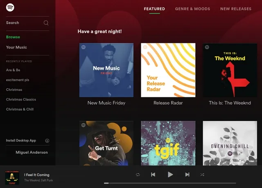Viewport: 262px width, 188px height.
Task: Skip to the next track
Action: pos(187,175)
